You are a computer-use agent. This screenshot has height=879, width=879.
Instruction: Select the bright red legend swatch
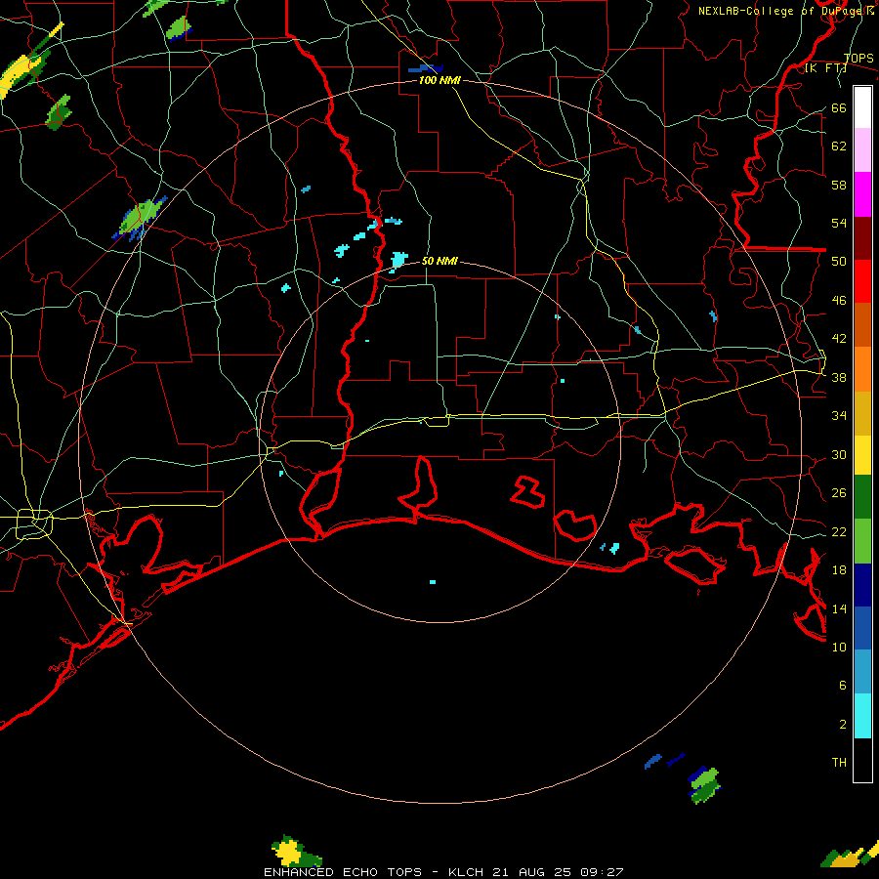(862, 281)
